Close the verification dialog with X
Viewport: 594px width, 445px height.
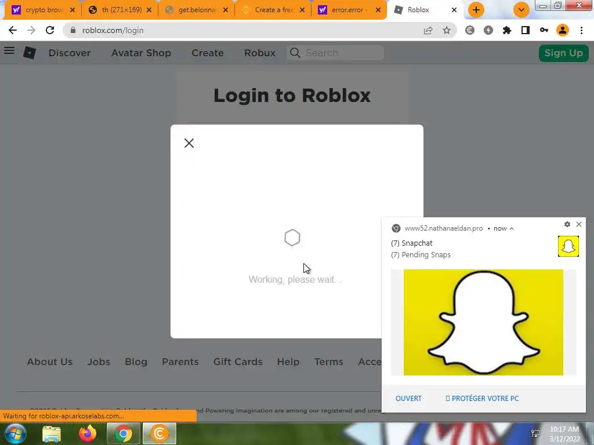[x=189, y=143]
